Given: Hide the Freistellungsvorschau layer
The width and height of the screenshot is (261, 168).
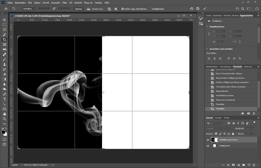Looking at the screenshot, I should 208,140.
